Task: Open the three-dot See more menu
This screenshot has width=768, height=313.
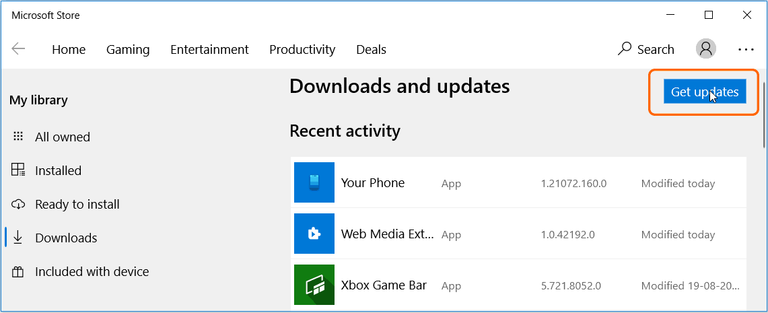Action: point(746,49)
